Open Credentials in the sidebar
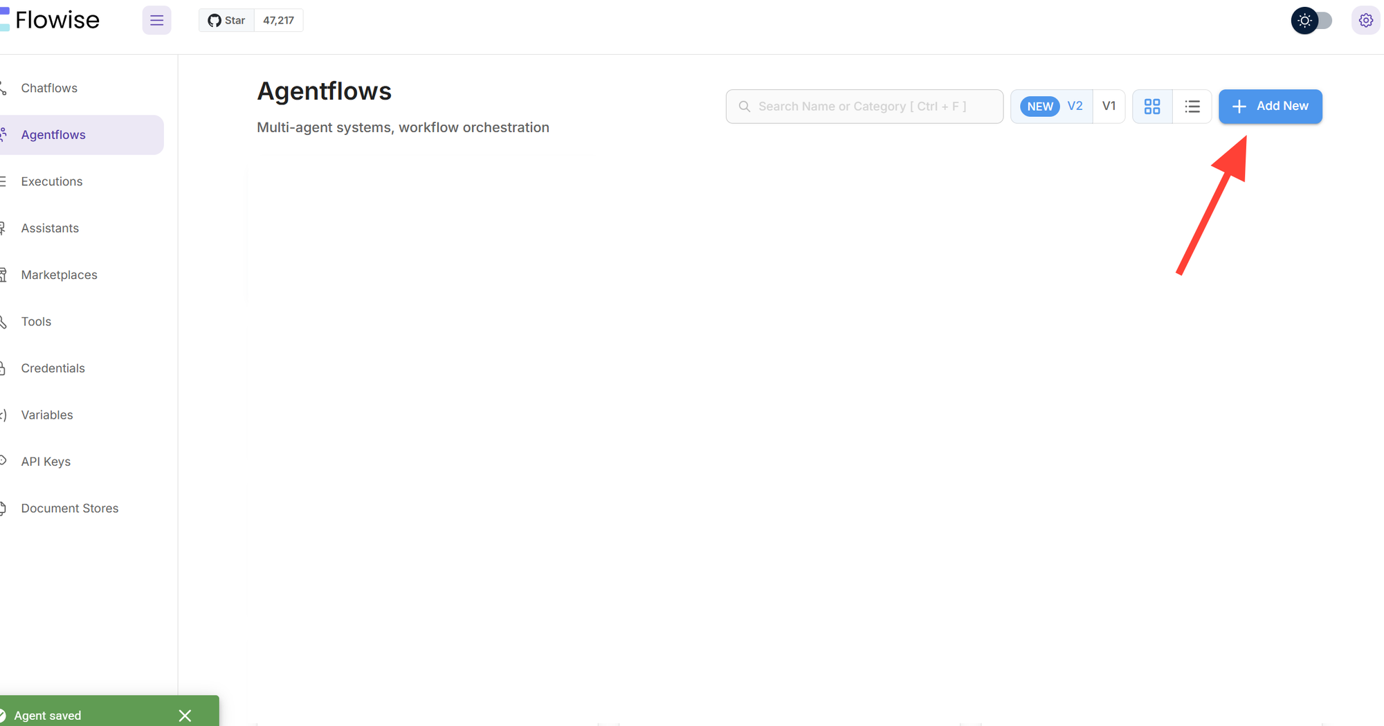The width and height of the screenshot is (1384, 726). coord(53,368)
